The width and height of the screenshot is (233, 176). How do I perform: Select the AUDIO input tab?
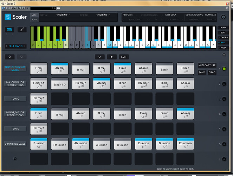pyautogui.click(x=34, y=19)
